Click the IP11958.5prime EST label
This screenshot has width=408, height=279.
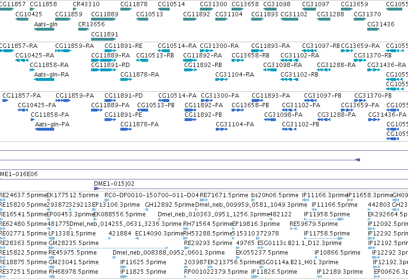[327, 214]
